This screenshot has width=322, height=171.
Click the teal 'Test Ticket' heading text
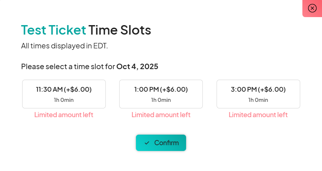click(53, 30)
